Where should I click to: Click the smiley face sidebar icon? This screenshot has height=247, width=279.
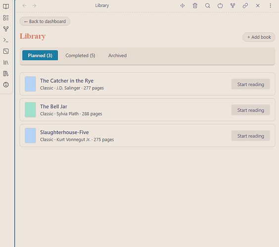tap(6, 85)
